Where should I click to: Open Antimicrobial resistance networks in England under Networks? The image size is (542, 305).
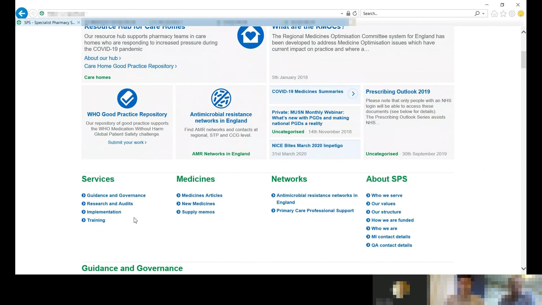tap(317, 199)
